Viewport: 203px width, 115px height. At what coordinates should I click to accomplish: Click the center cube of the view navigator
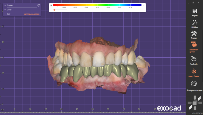coord(194,103)
